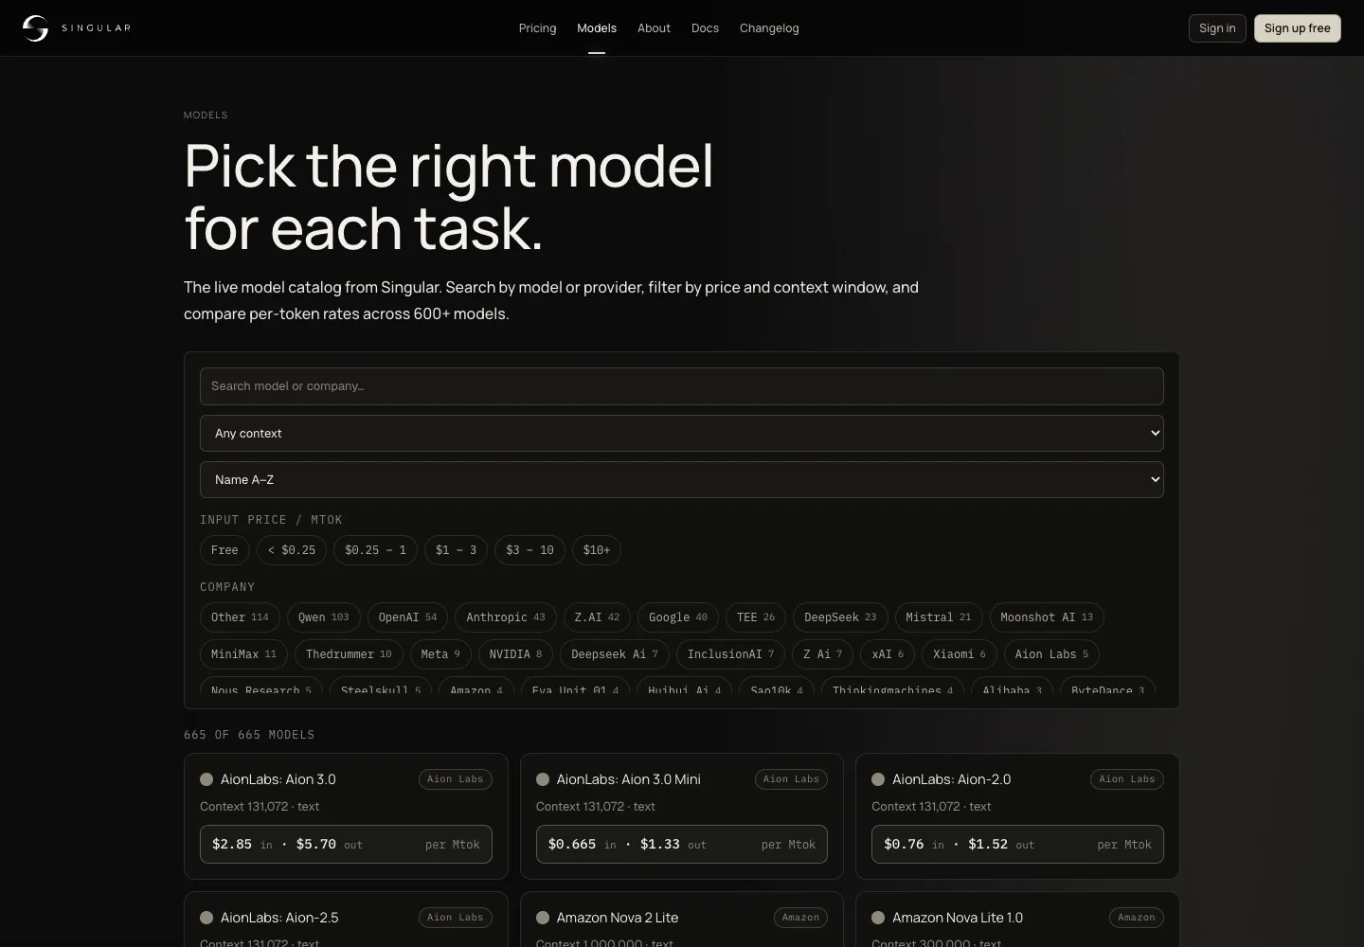Filter by company Meta

pyautogui.click(x=440, y=654)
